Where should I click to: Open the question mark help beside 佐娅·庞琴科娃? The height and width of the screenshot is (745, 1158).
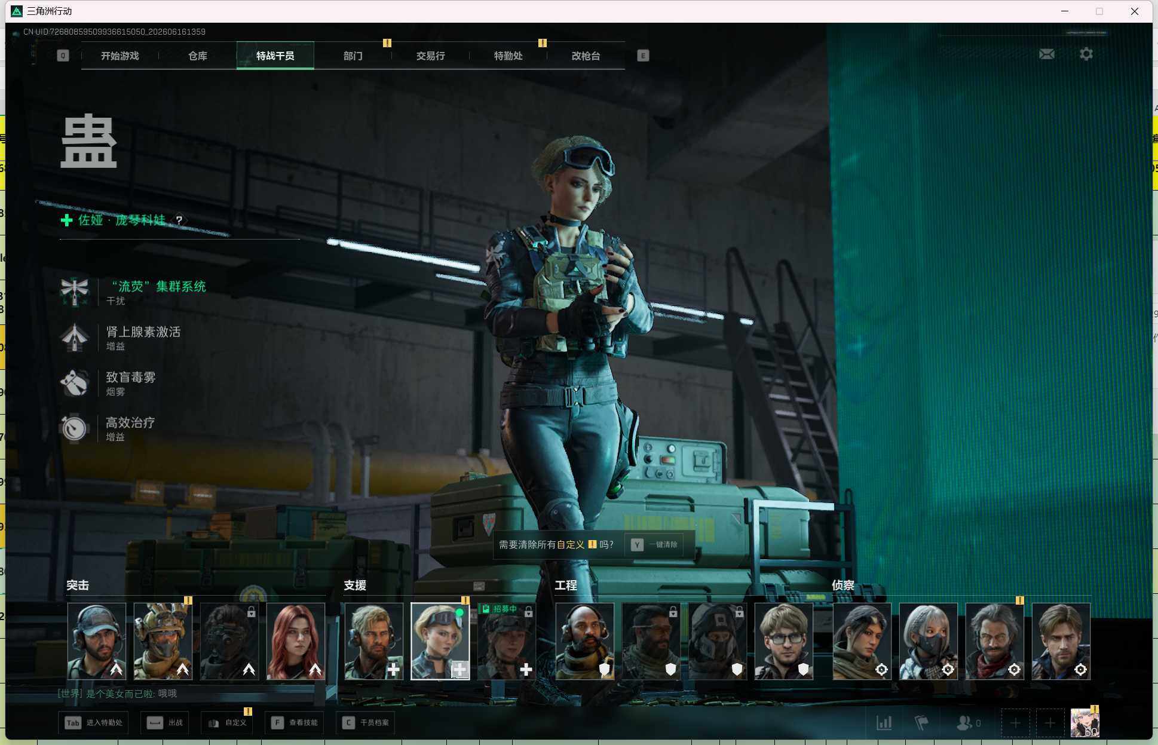pyautogui.click(x=179, y=220)
